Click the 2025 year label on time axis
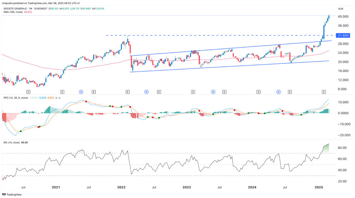The image size is (355, 198). pos(319,187)
